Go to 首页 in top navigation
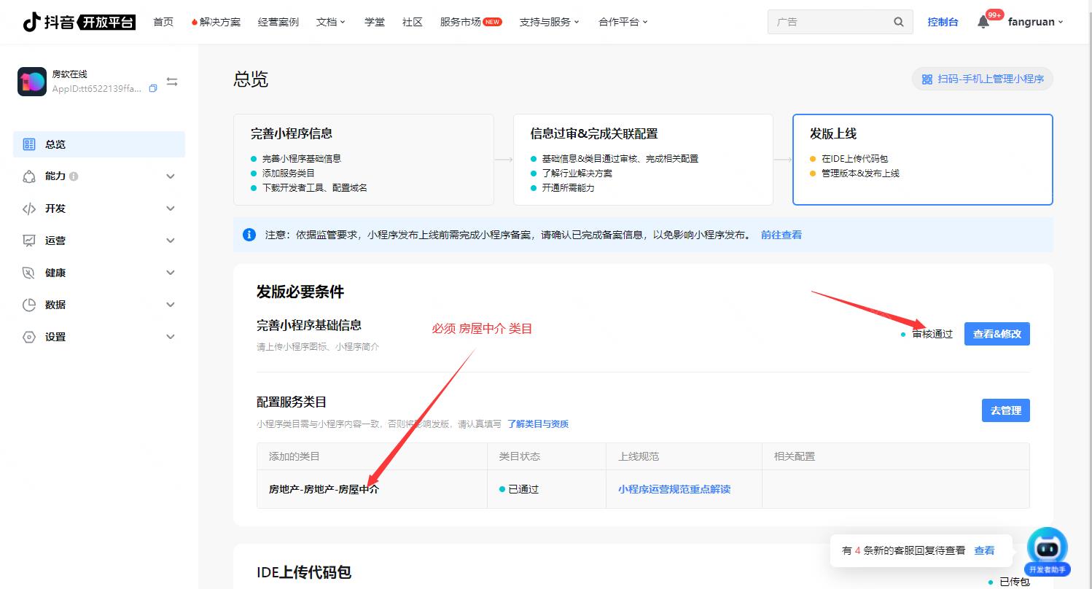This screenshot has height=589, width=1092. (163, 22)
